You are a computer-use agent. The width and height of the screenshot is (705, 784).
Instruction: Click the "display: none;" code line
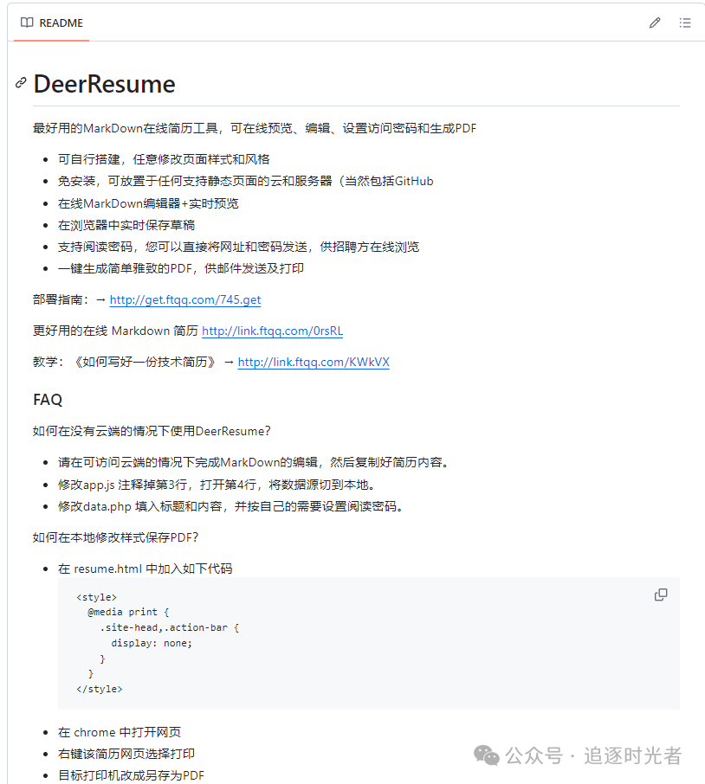(152, 643)
